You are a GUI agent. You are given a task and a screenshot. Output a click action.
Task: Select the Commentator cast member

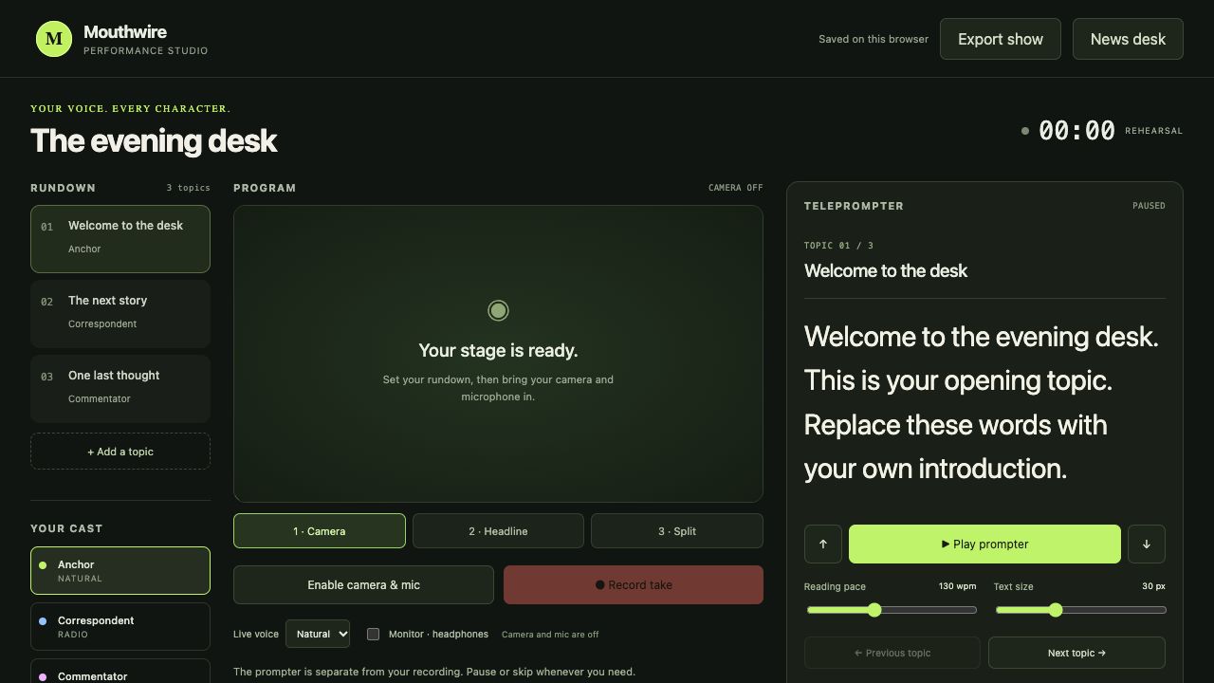(120, 672)
